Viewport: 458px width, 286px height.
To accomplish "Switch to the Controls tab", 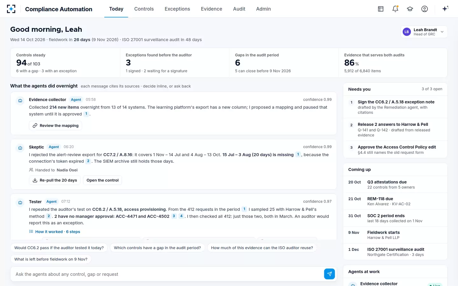I will (144, 9).
